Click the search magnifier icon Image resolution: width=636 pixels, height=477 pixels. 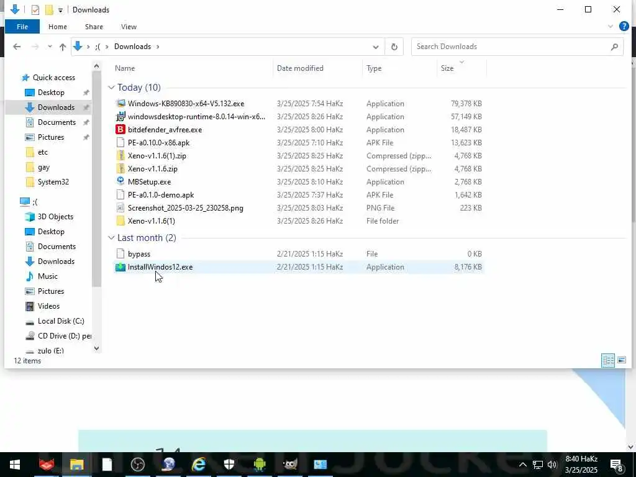click(x=614, y=47)
